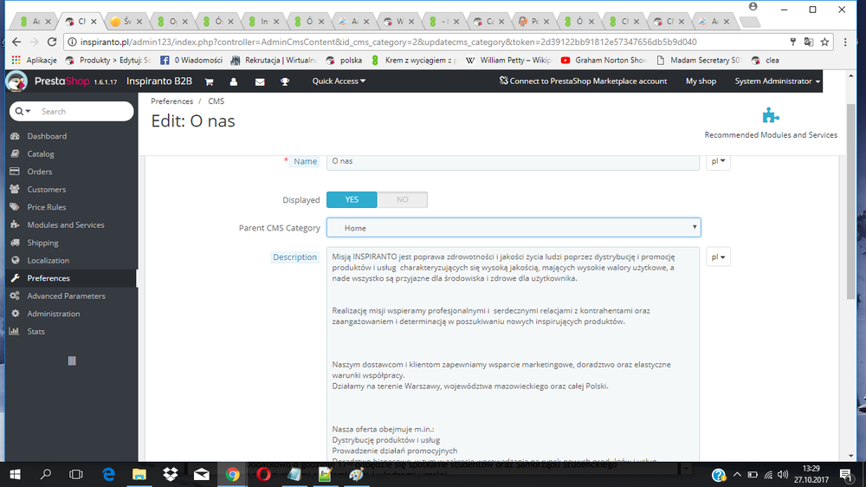Click into the Description text area

(x=513, y=354)
